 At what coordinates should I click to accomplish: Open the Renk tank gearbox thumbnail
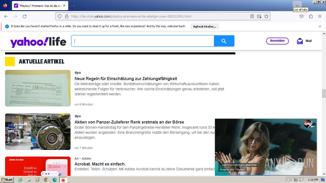coord(38,132)
